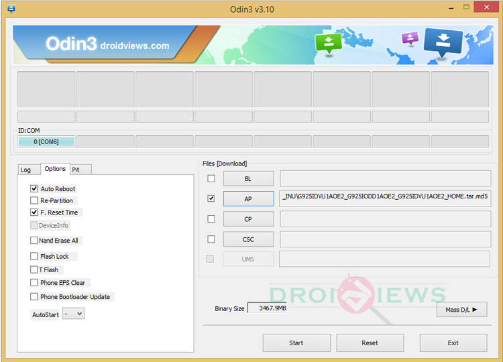Maximize the Odin3 window
The width and height of the screenshot is (503, 362).
tap(466, 7)
